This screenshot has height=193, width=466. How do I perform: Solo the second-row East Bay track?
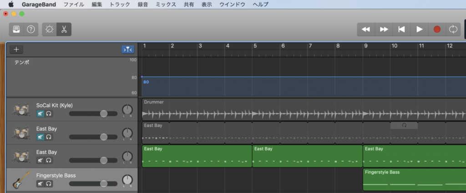[49, 137]
